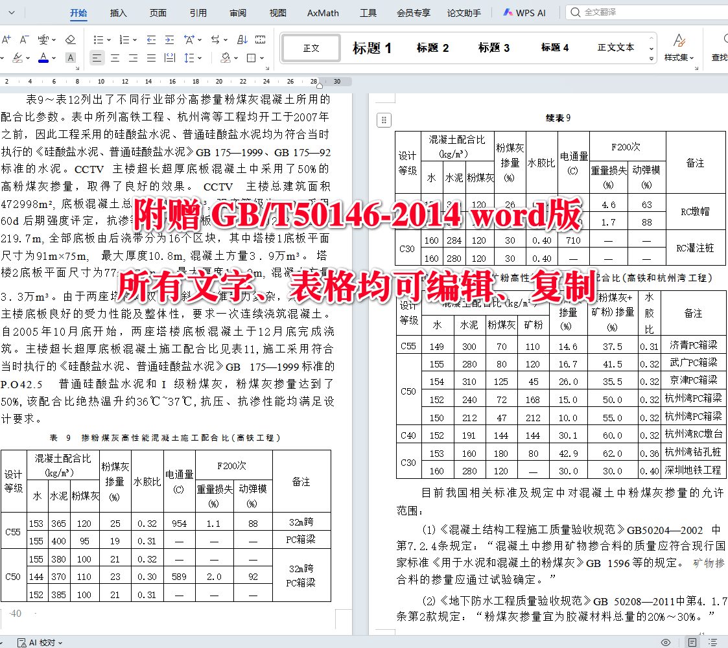Apply the 标题 4 style
Screen dimensions: 728x648
tap(555, 48)
